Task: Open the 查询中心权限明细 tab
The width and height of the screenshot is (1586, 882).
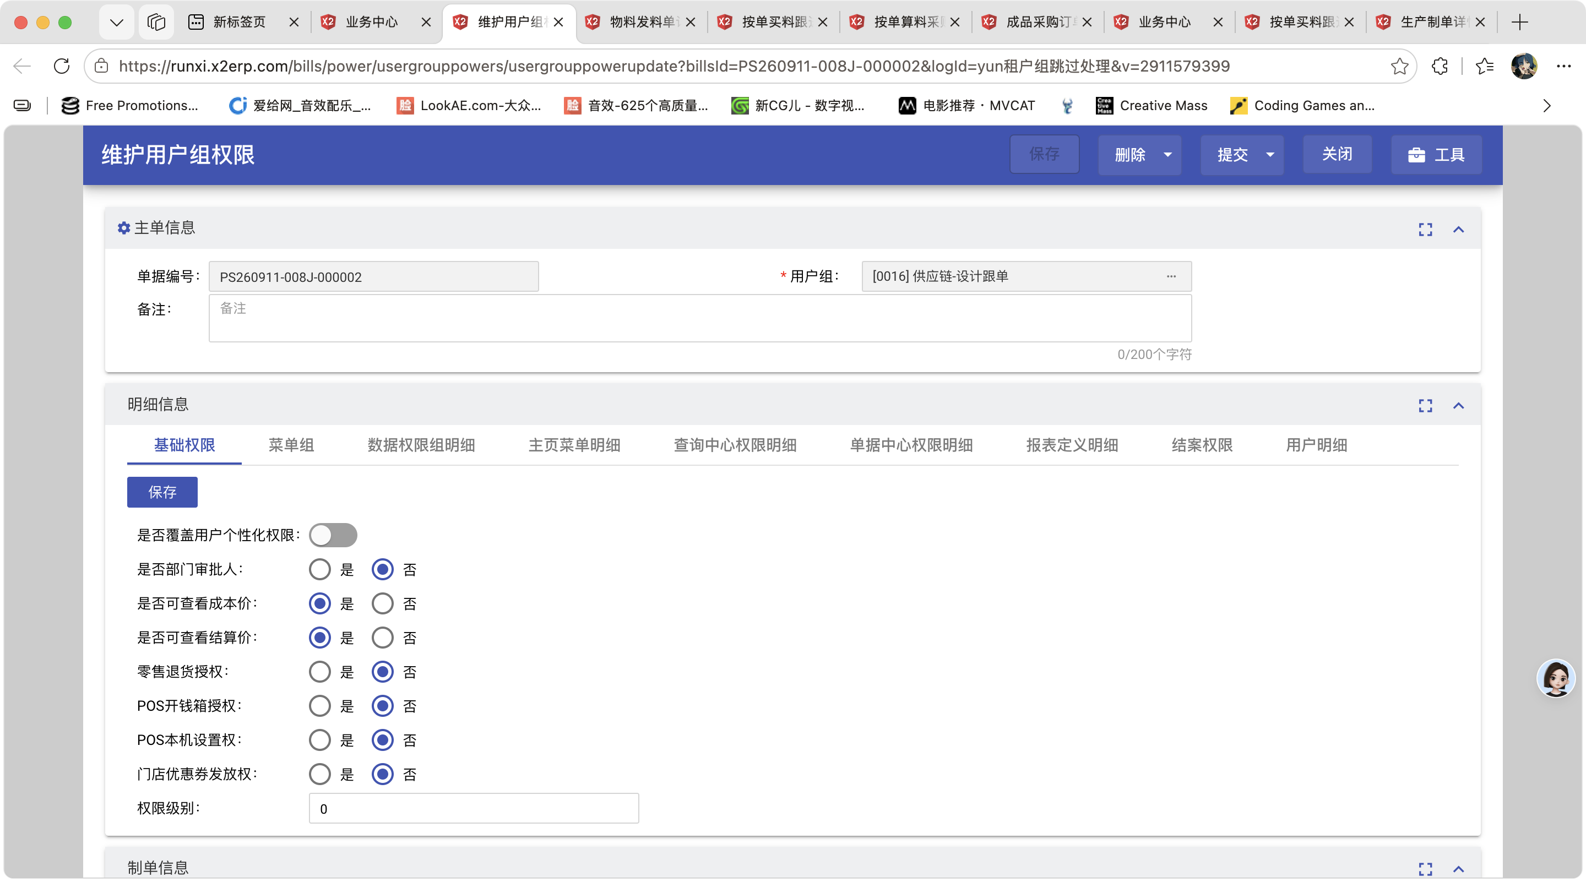Action: coord(735,445)
